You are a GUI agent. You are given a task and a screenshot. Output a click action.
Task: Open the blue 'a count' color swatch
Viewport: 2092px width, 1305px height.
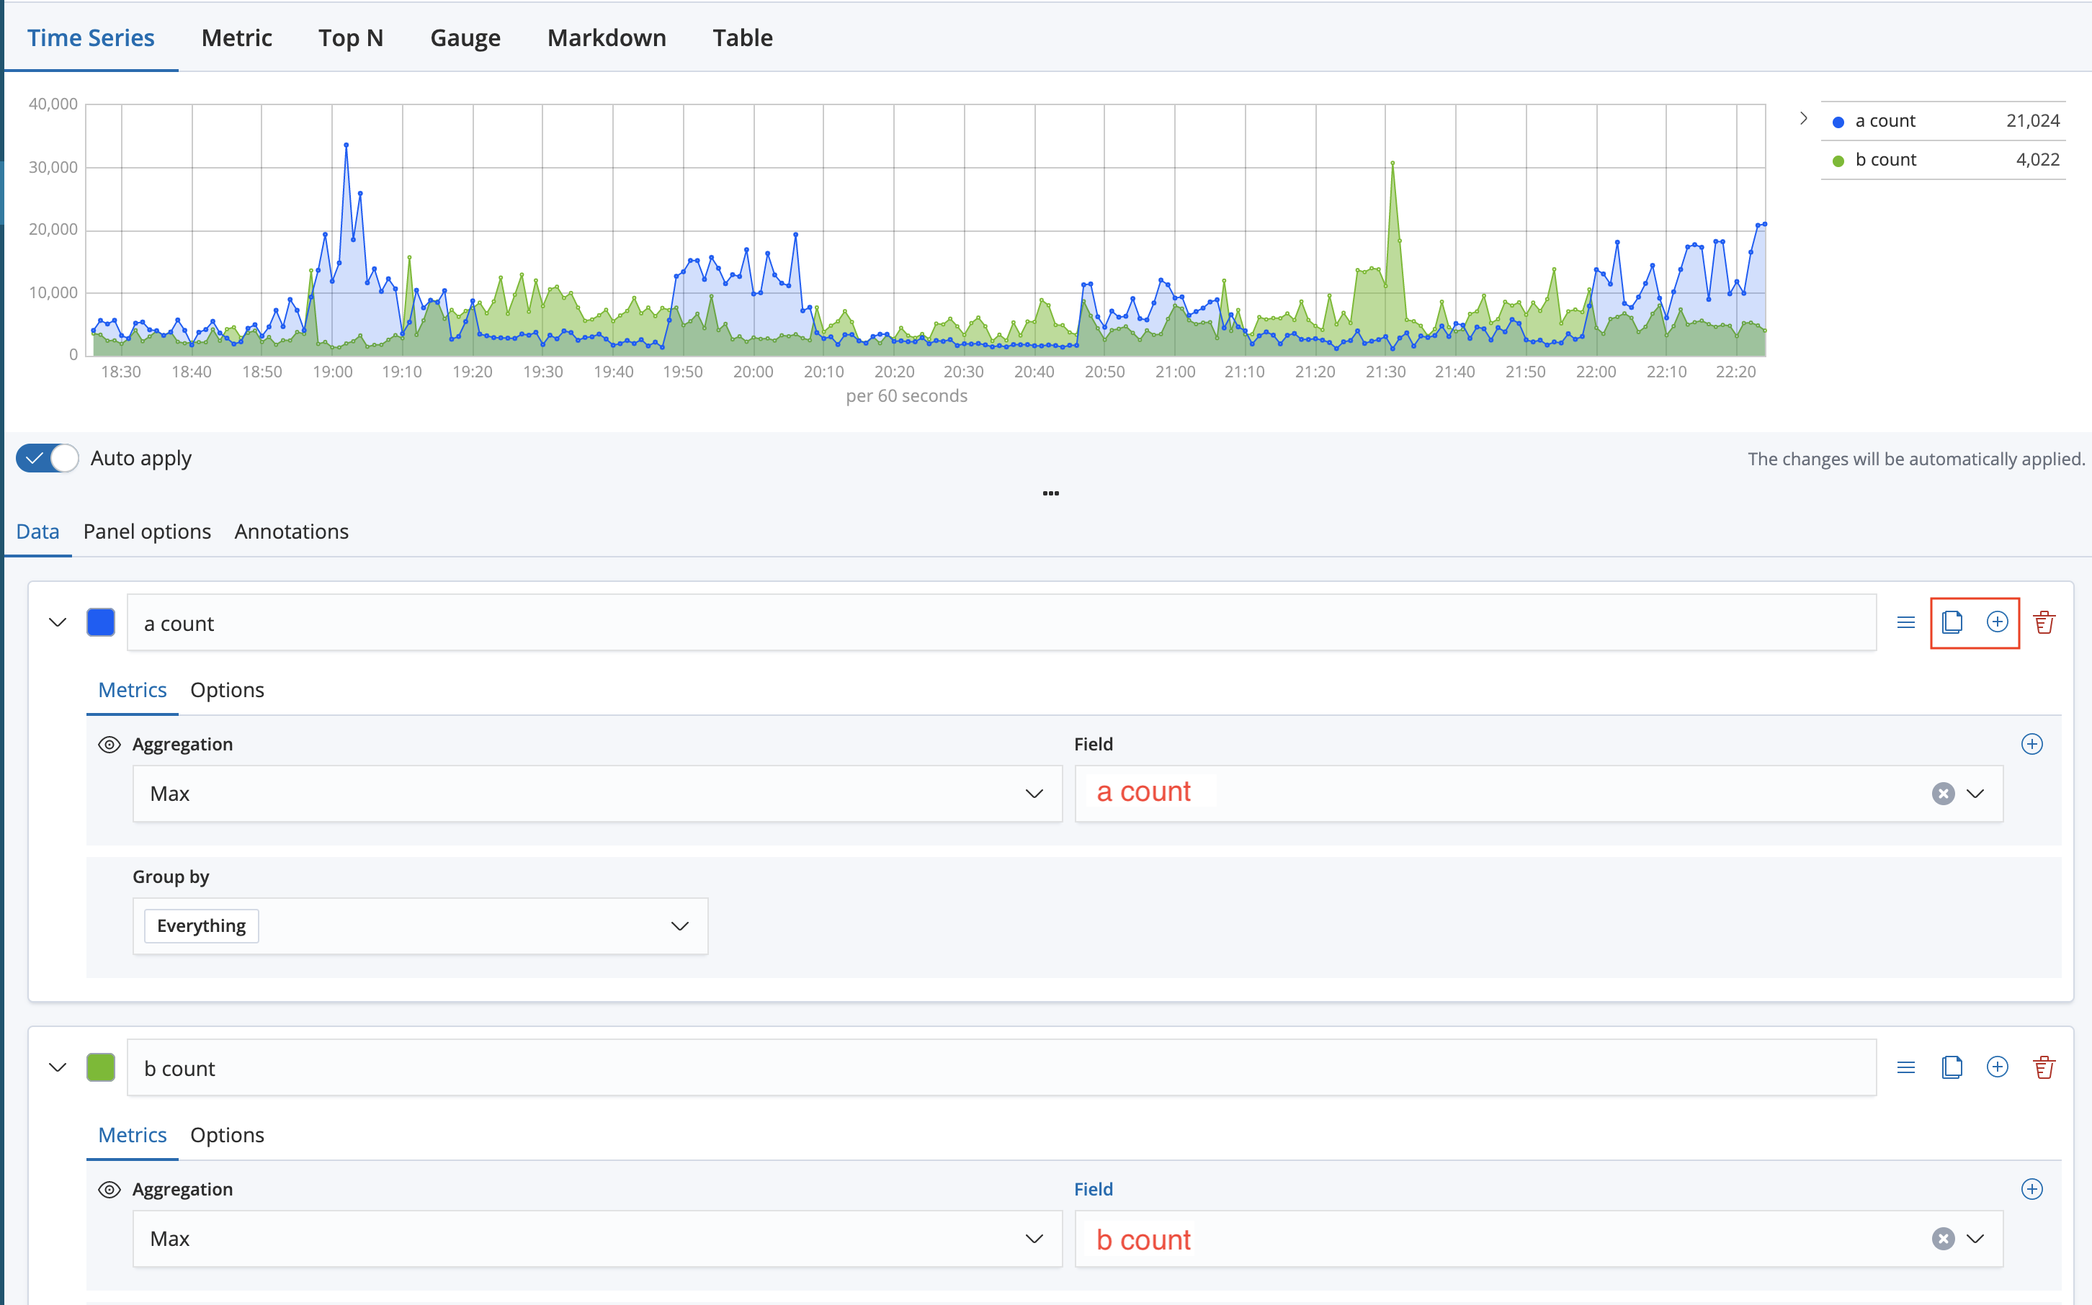click(x=101, y=622)
